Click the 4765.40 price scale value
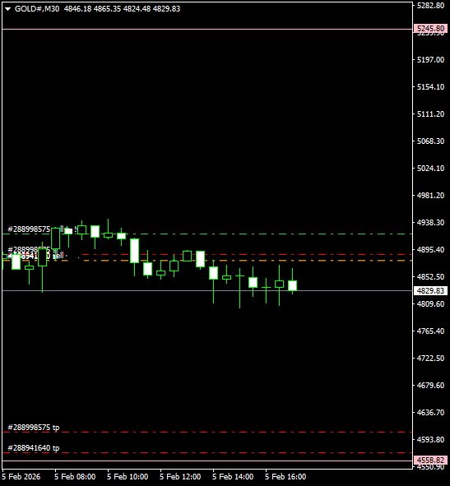The height and width of the screenshot is (486, 450). 430,331
